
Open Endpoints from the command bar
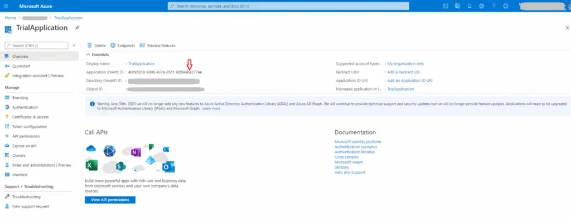click(x=123, y=46)
